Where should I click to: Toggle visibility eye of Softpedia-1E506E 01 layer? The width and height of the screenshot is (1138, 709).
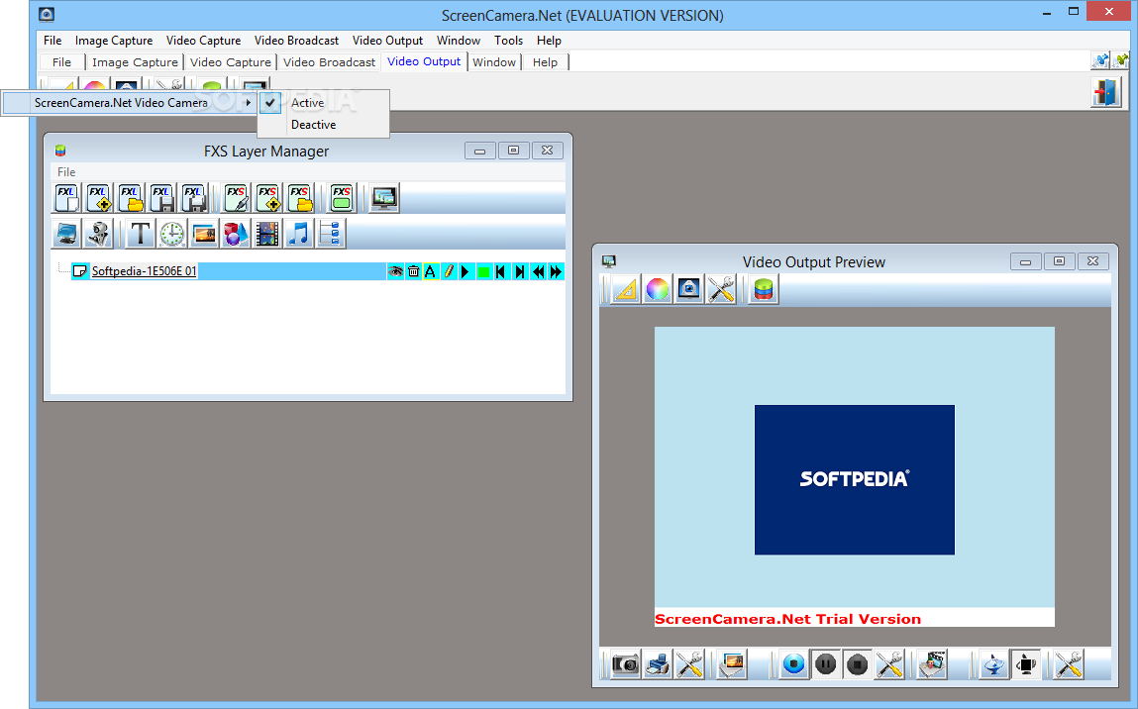click(395, 271)
